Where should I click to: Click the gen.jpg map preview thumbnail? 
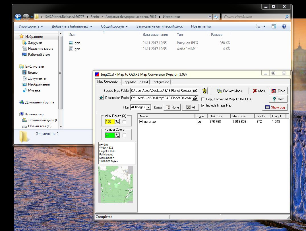coord(115,184)
